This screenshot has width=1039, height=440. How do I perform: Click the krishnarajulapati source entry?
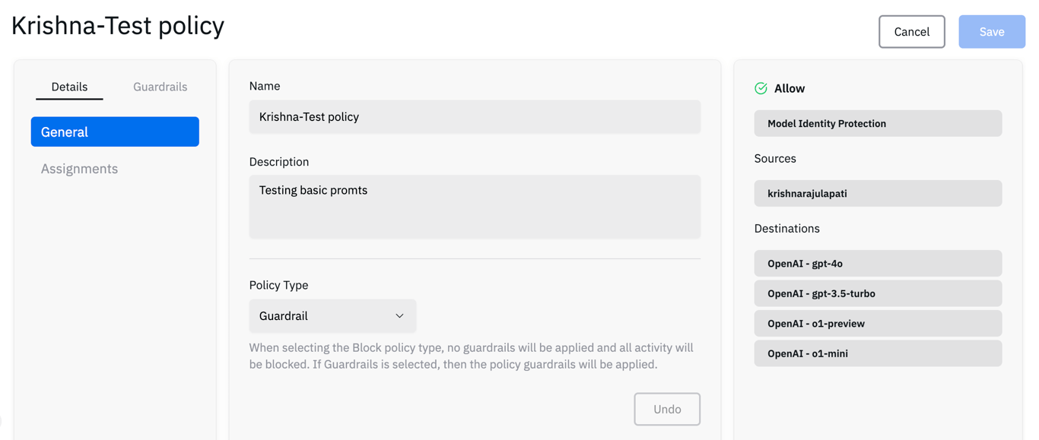(878, 193)
